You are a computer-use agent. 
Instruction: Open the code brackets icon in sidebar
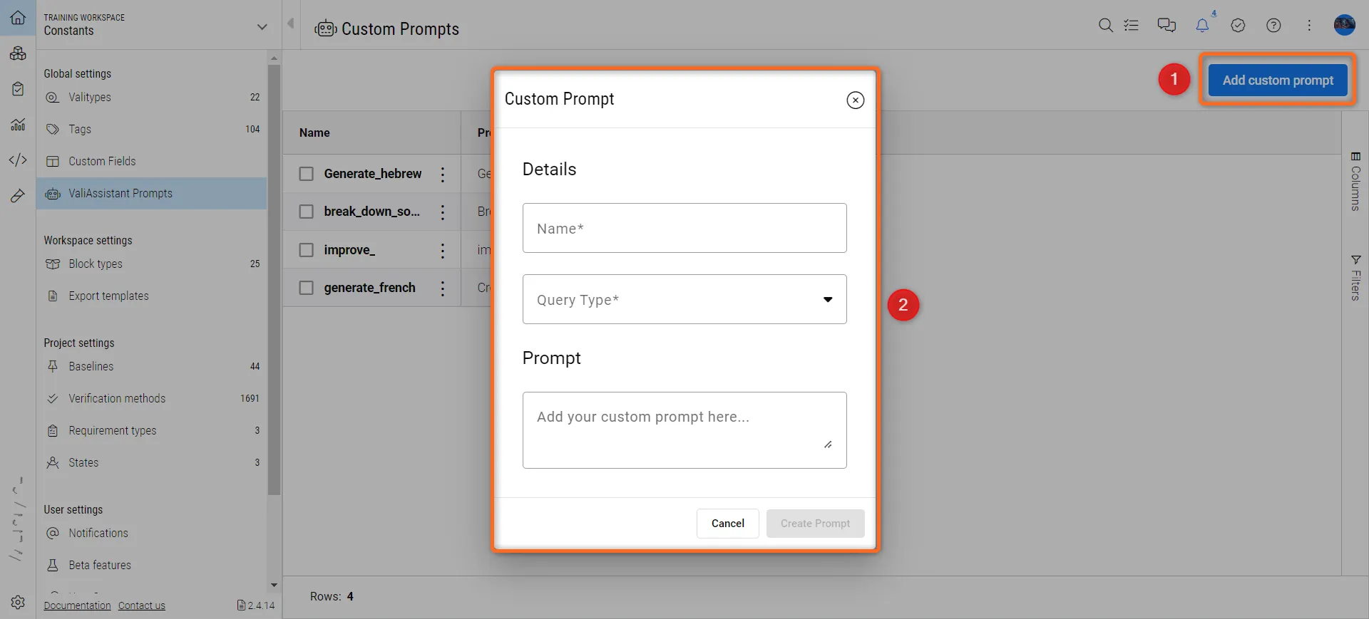[18, 160]
